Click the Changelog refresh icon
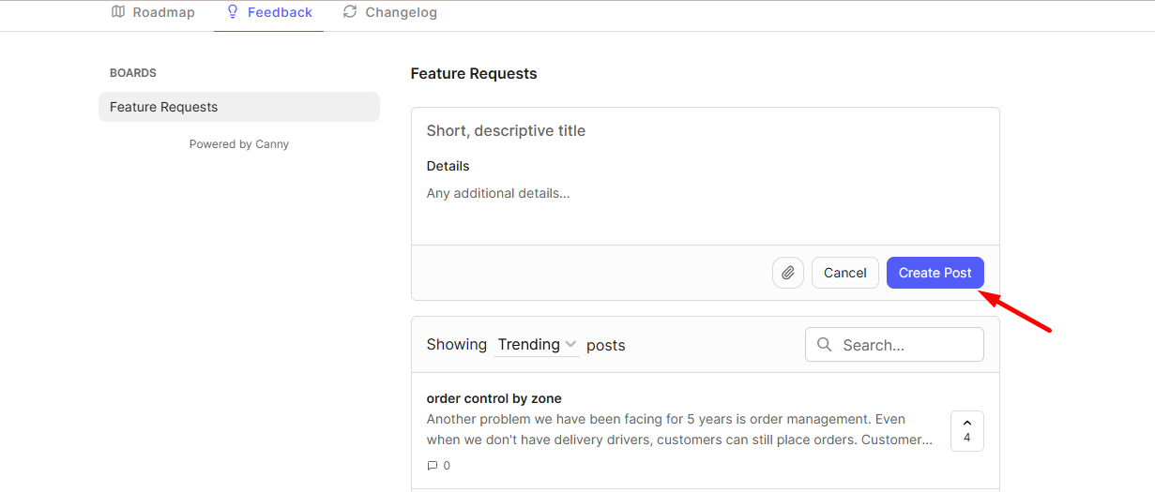 tap(350, 12)
